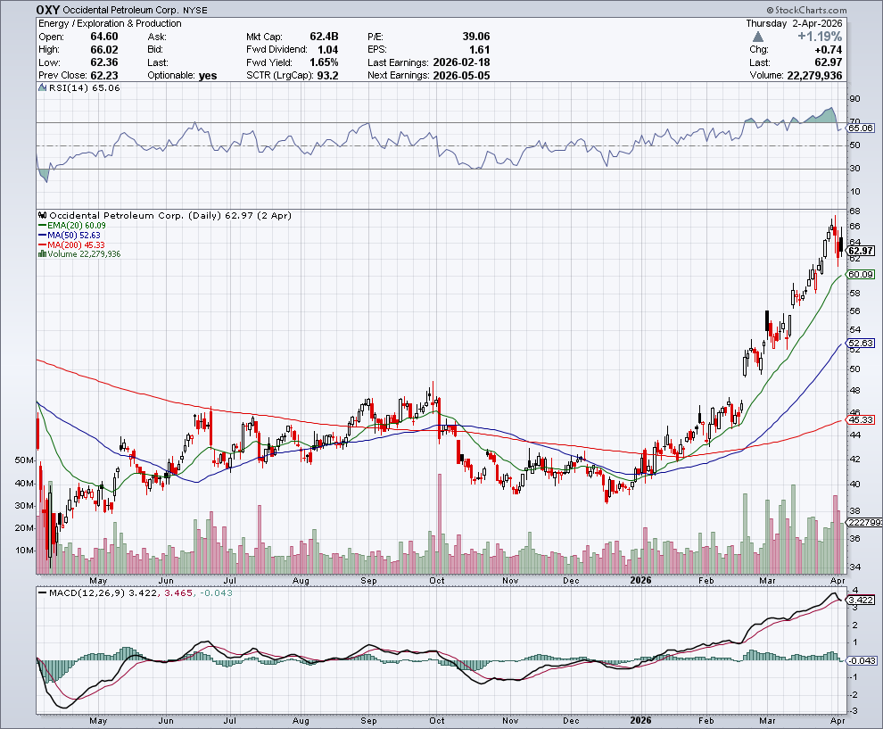This screenshot has width=883, height=729.
Task: Click the 68 label on the price axis
Action: [x=854, y=211]
